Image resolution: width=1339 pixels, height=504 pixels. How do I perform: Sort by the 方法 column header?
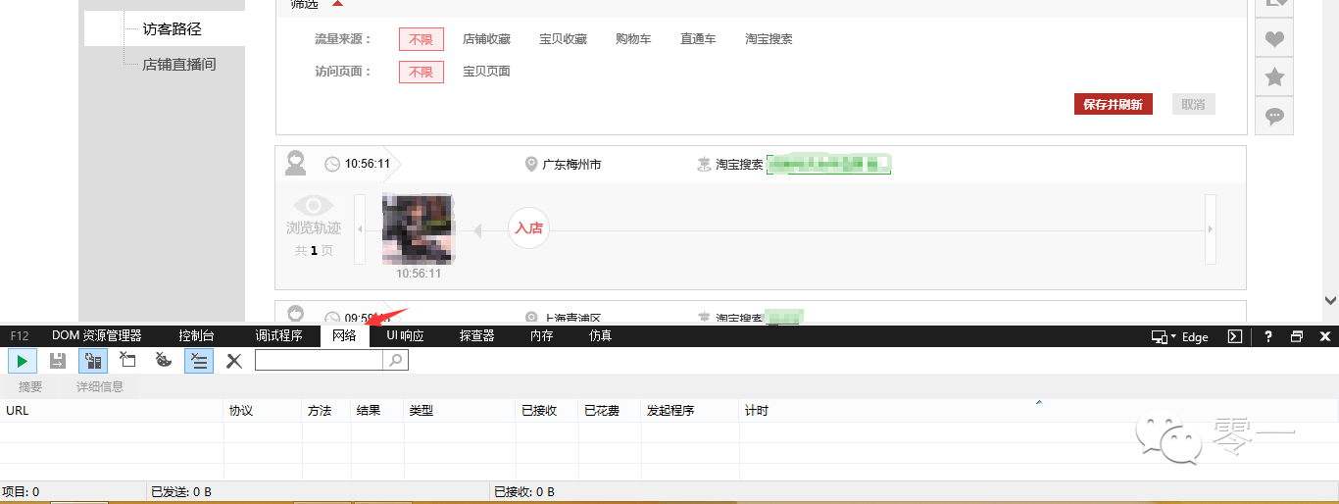coord(326,411)
